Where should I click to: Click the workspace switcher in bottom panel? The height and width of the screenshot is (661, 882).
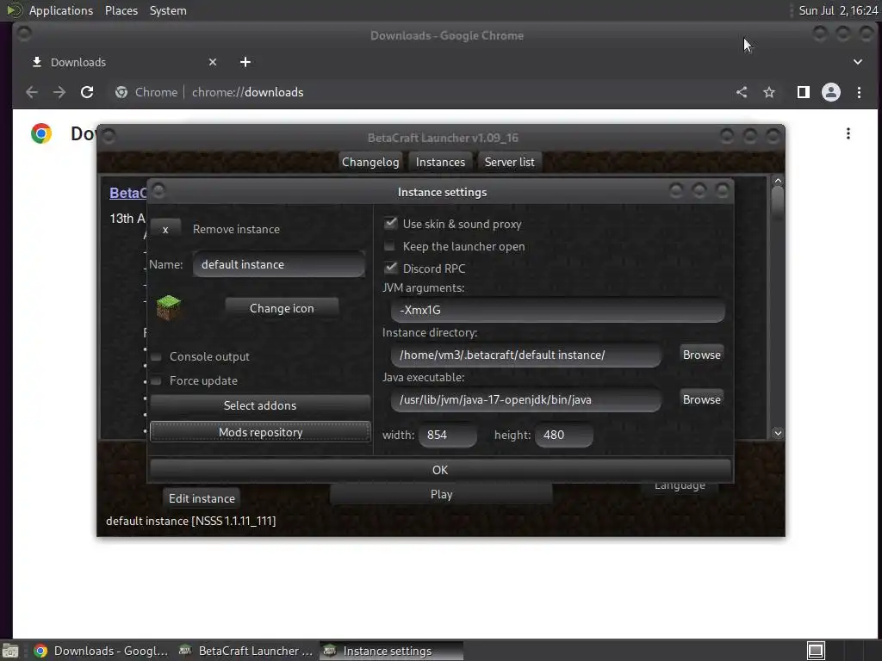817,651
